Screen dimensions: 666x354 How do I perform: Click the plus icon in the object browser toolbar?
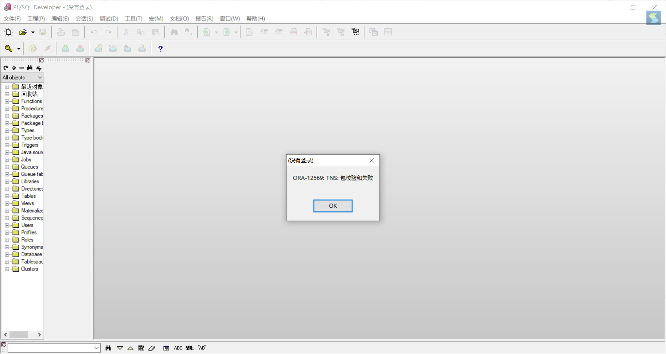point(14,68)
